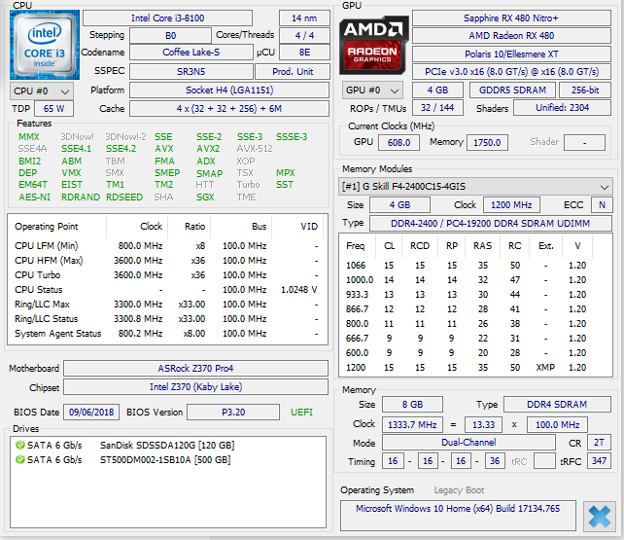
Task: Select the ASRock Z370 Pro4 motherboard field
Action: tap(195, 369)
